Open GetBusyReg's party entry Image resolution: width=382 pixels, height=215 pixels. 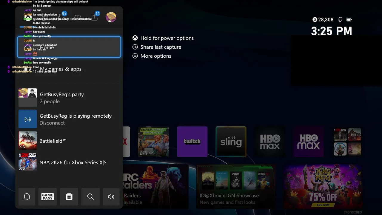[69, 98]
